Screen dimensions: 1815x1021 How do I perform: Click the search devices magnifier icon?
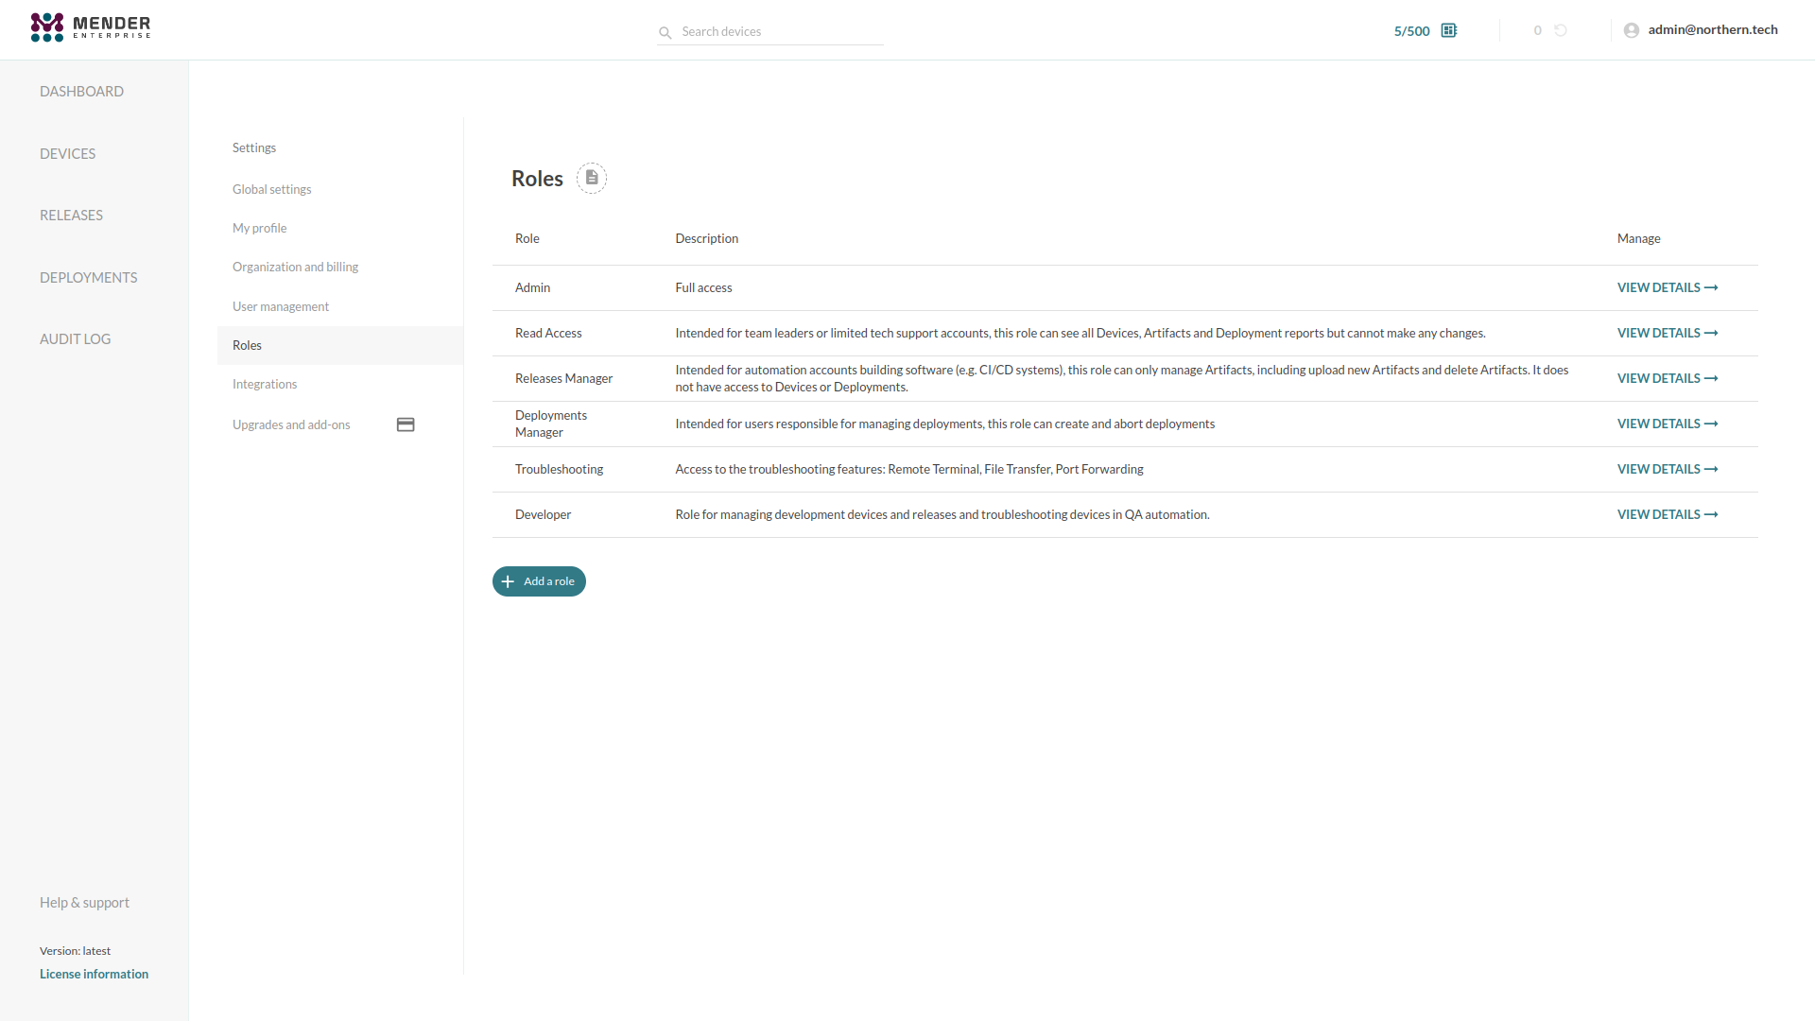coord(665,31)
